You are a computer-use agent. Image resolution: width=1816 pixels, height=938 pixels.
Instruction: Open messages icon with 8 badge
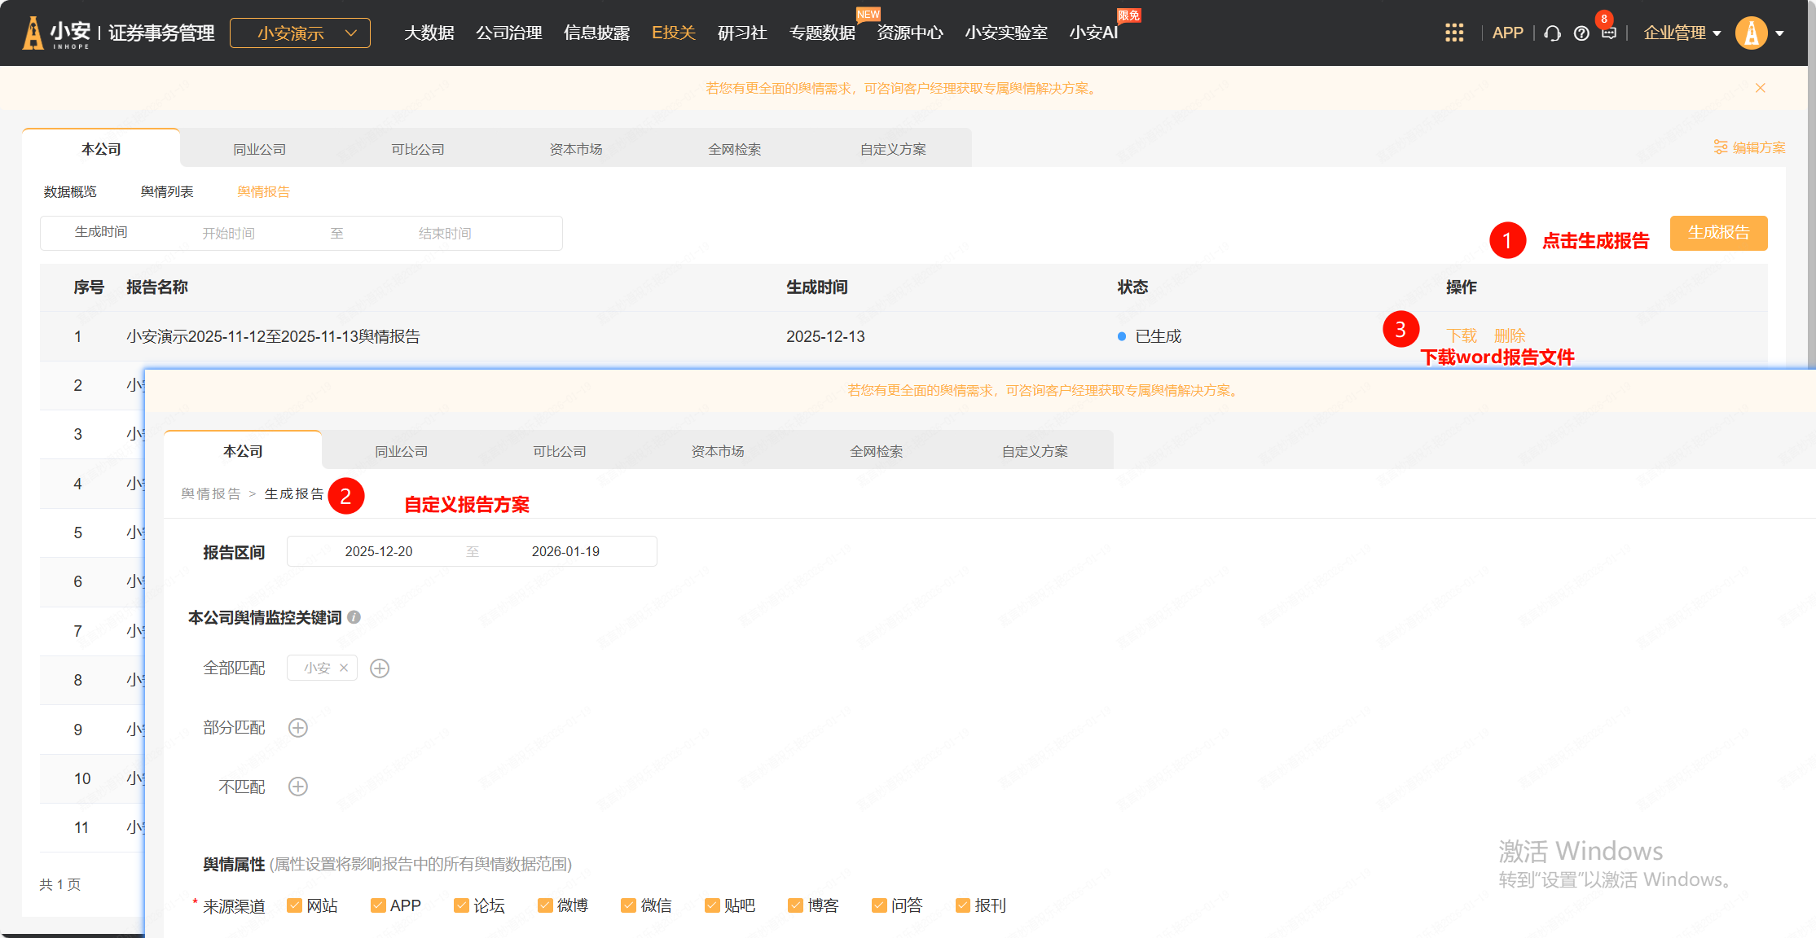[1608, 33]
